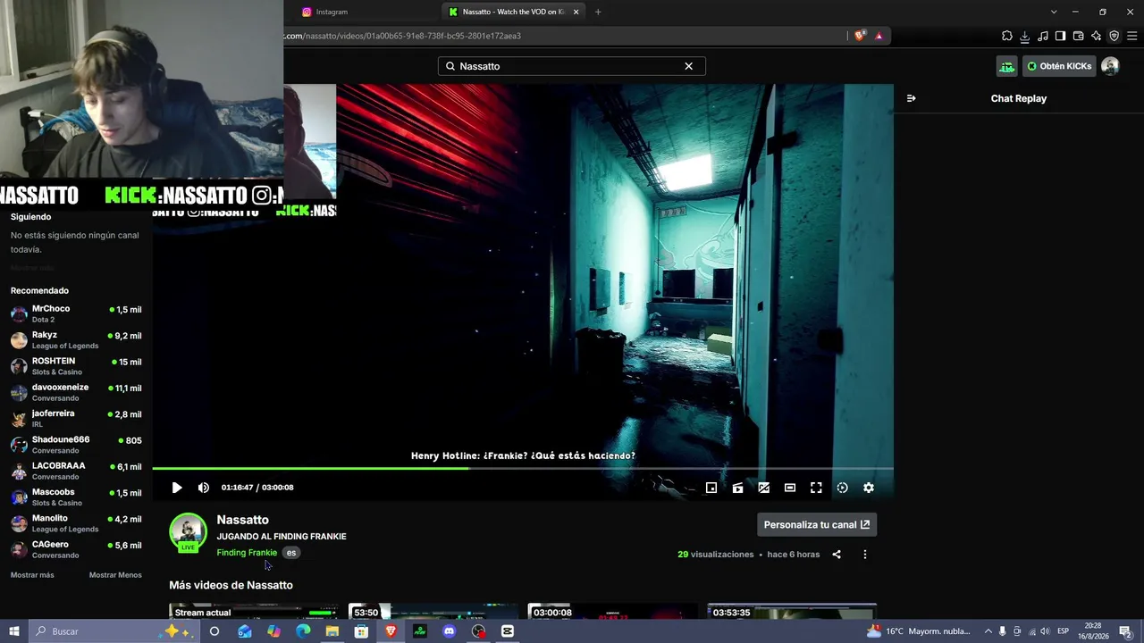This screenshot has width=1144, height=643.
Task: Open Discord from the taskbar
Action: click(x=450, y=631)
